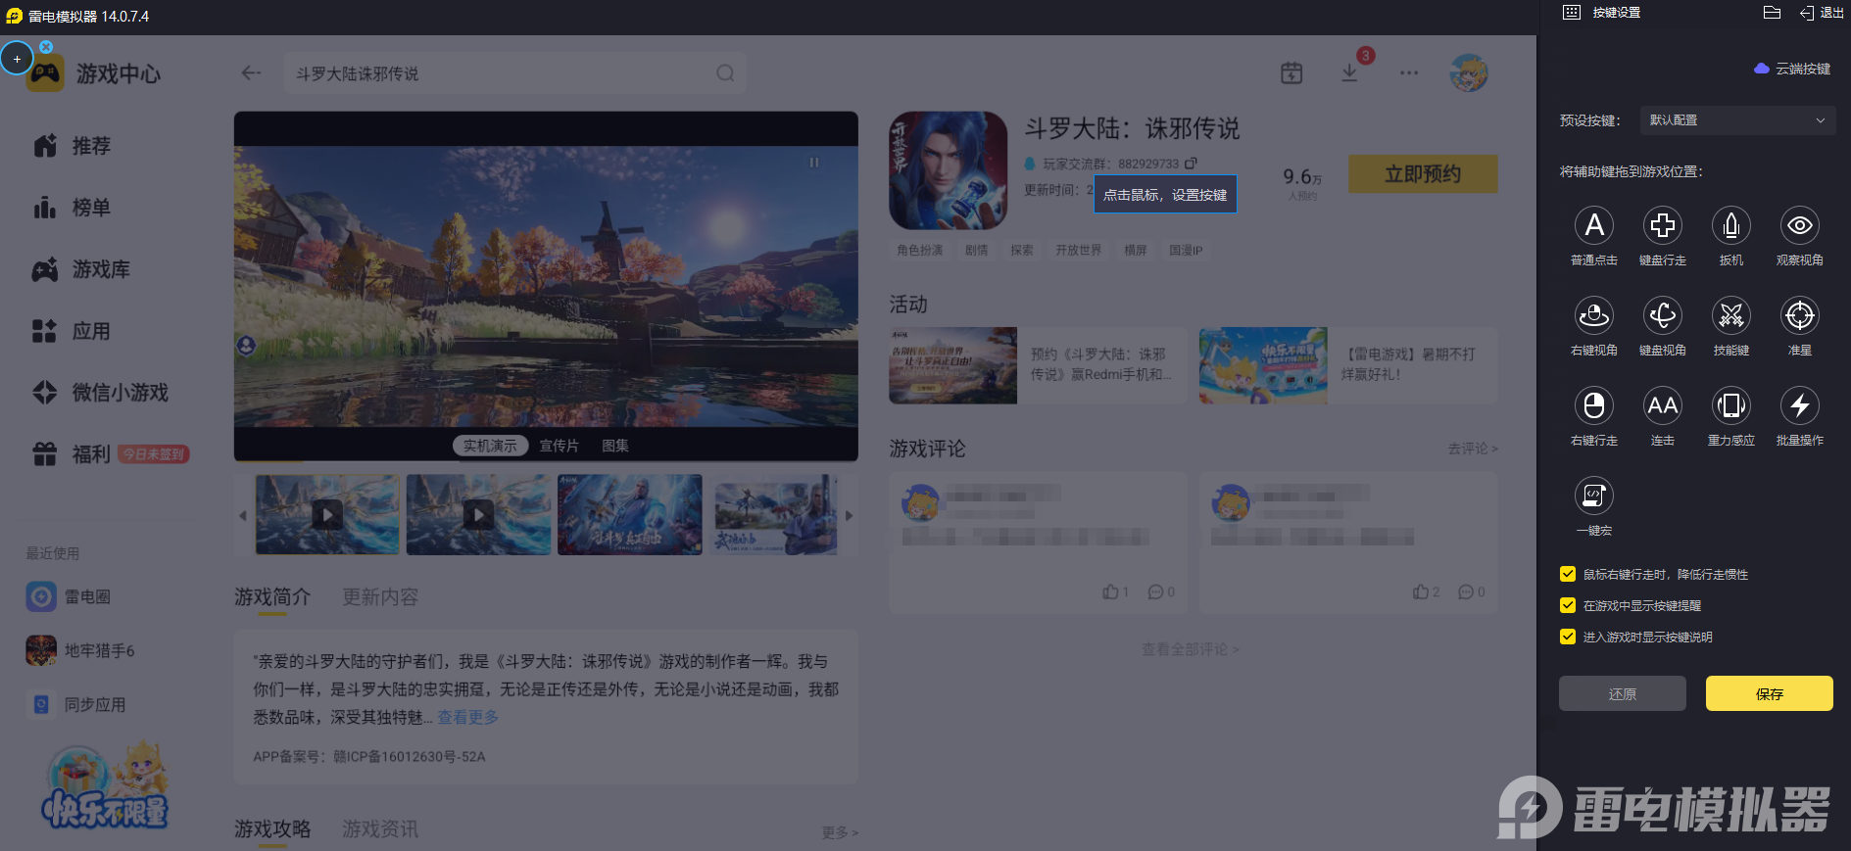
Task: Click the 立即预约 reserve button
Action: [1423, 174]
